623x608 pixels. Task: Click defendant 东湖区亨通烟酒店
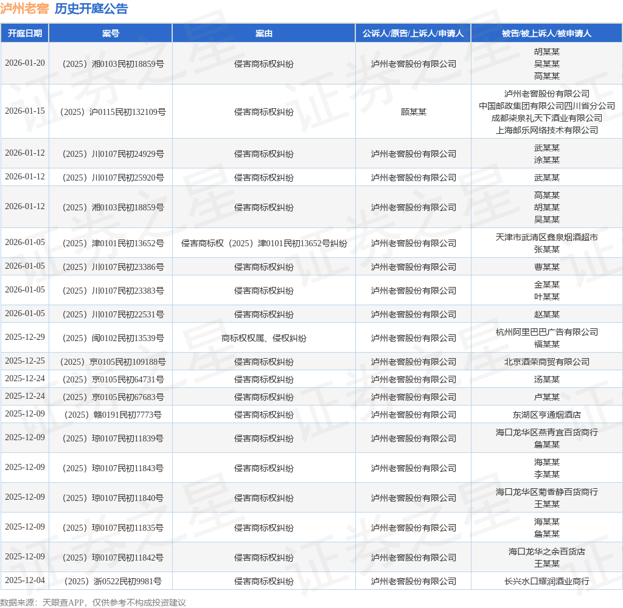[547, 415]
